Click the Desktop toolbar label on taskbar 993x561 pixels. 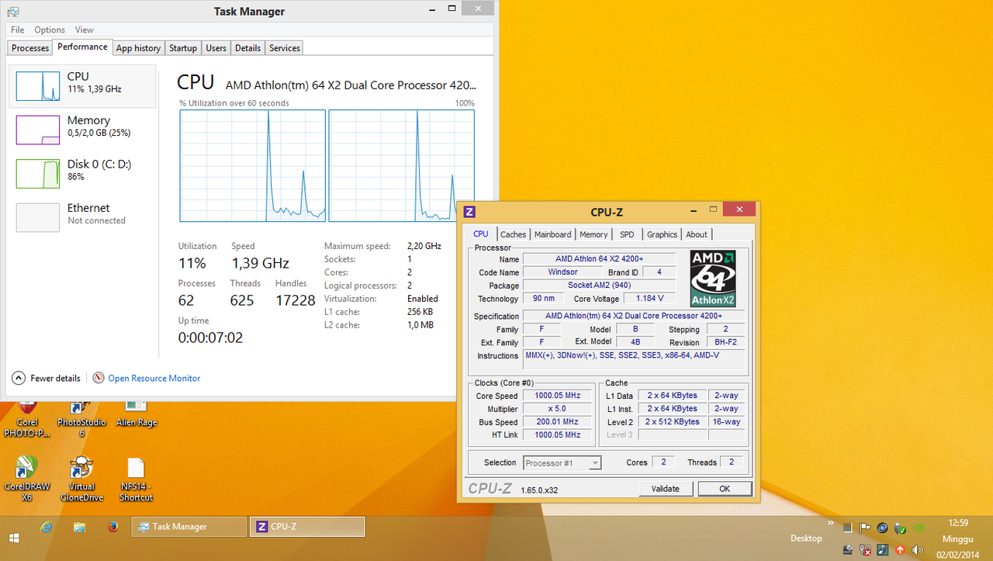point(806,538)
